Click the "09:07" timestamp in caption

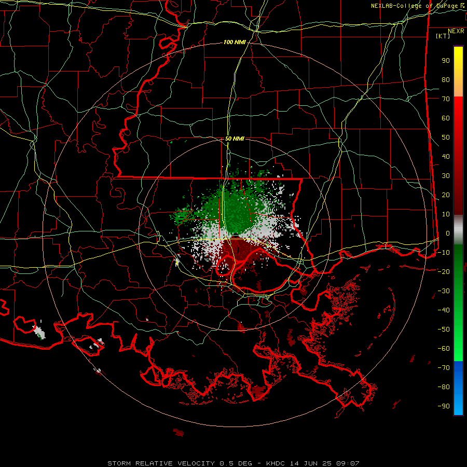[x=348, y=463]
